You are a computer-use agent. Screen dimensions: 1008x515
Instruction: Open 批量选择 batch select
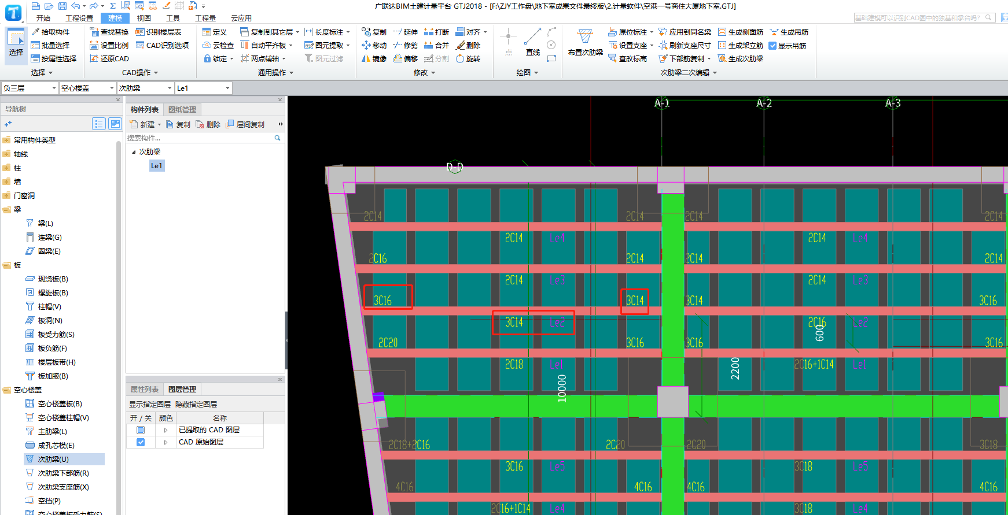point(50,45)
